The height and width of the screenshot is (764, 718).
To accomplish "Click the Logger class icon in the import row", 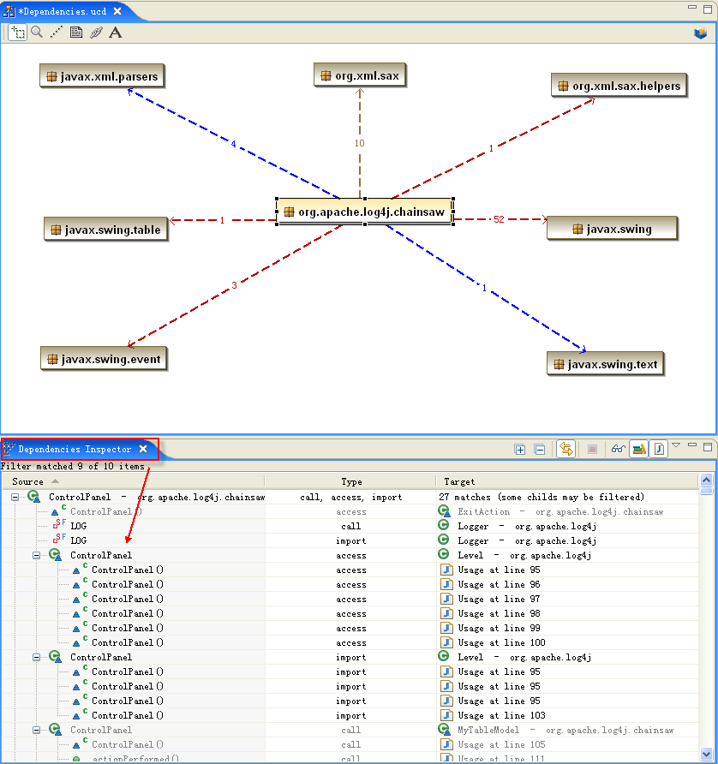I will tap(444, 540).
